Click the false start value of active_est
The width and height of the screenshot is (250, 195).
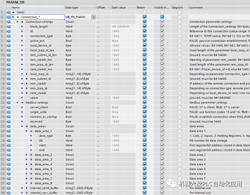click(123, 41)
